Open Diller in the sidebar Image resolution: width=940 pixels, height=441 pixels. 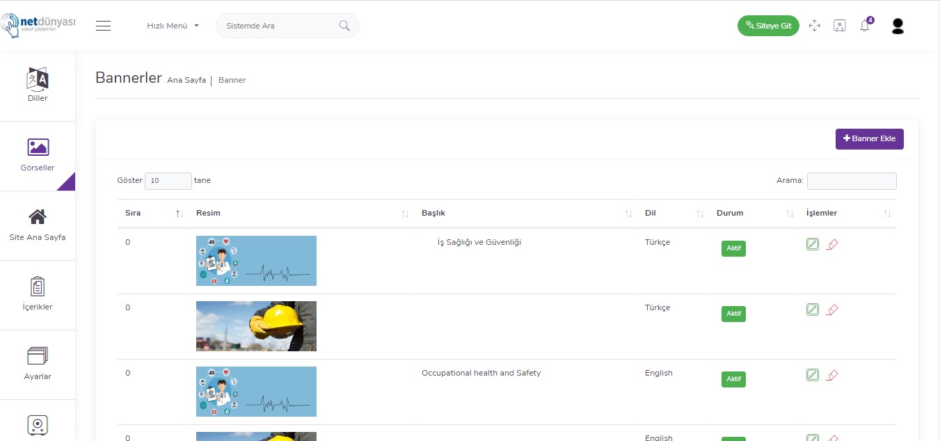[38, 86]
